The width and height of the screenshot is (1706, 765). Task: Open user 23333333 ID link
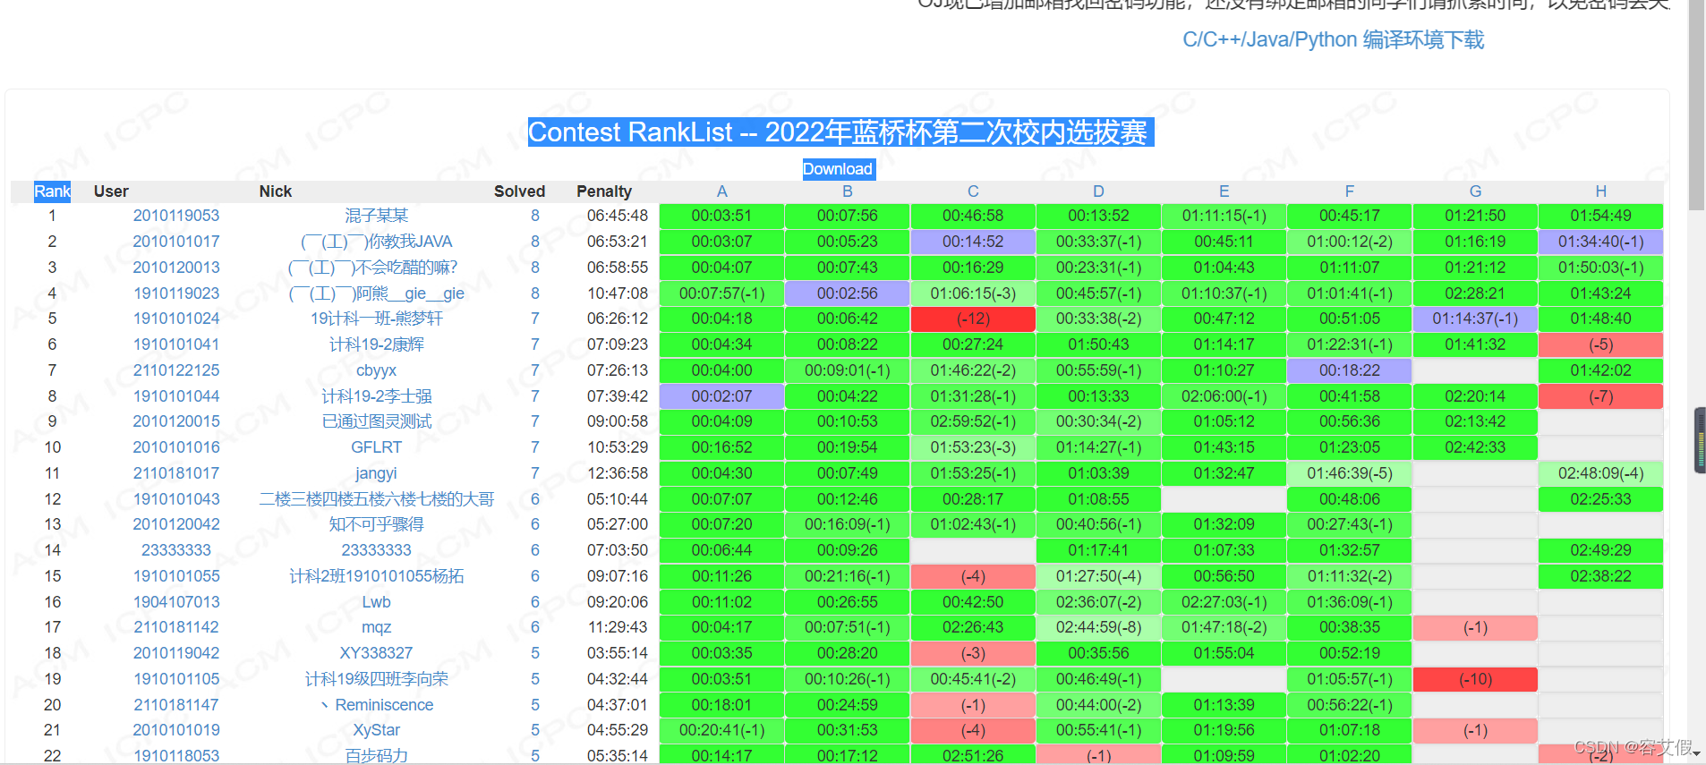pos(176,550)
